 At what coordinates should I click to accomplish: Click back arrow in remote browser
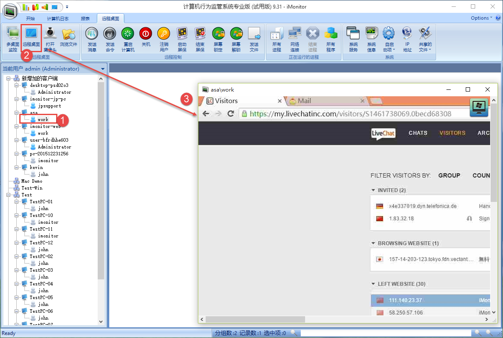[x=206, y=113]
